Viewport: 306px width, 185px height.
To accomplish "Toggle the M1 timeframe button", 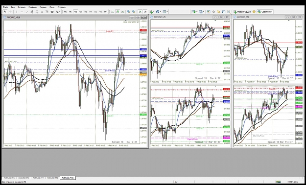I will (x=65, y=12).
